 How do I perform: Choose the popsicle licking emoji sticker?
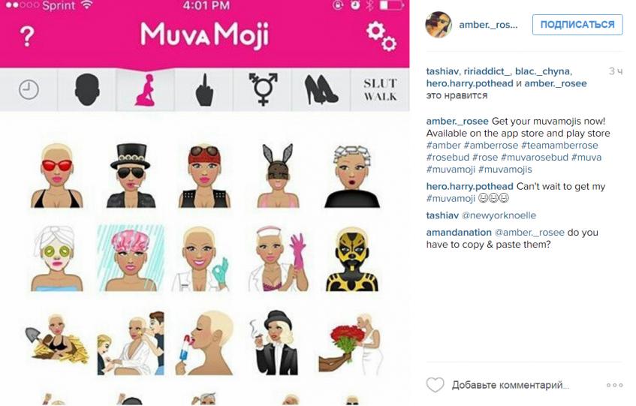click(x=205, y=343)
